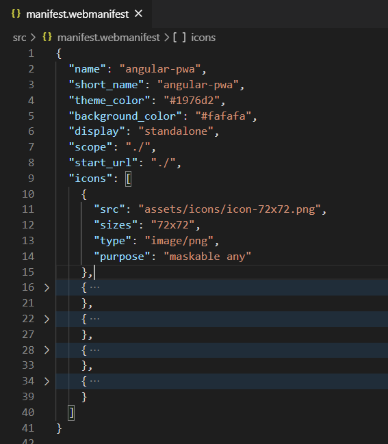Click the "#1976d2" value
Image resolution: width=388 pixels, height=444 pixels.
(x=192, y=101)
